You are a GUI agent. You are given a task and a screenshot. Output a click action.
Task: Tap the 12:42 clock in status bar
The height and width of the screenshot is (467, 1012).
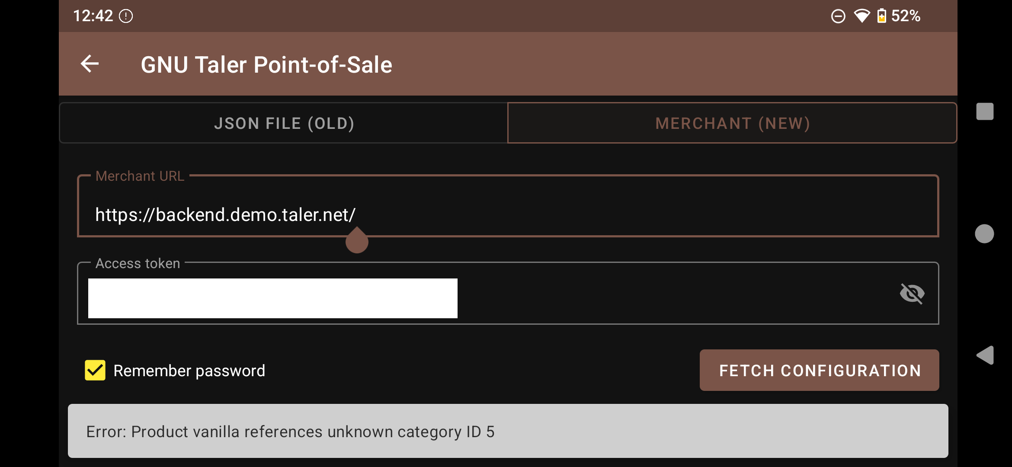click(93, 16)
